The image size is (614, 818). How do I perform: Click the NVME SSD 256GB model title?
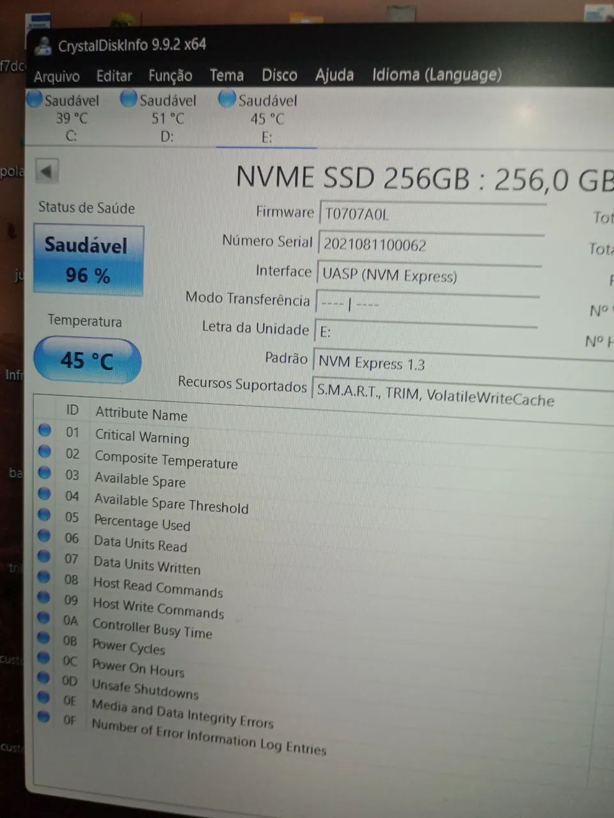coord(425,179)
